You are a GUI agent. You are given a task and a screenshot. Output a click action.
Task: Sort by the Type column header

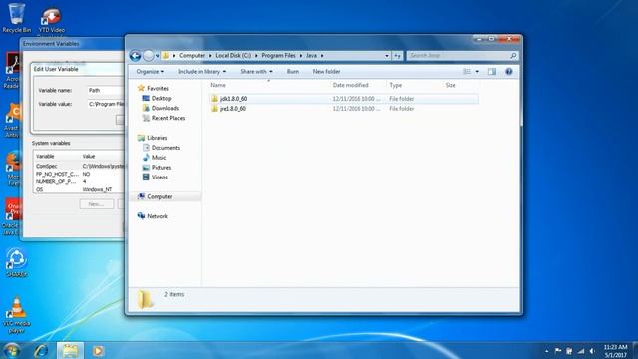(396, 85)
